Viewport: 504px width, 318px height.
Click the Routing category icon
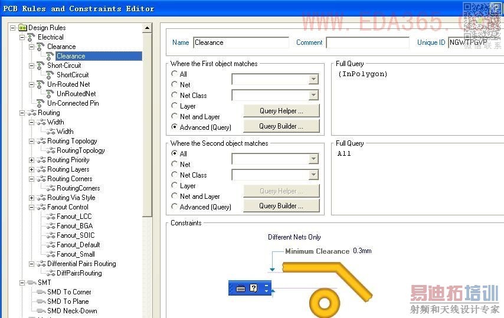(x=32, y=113)
